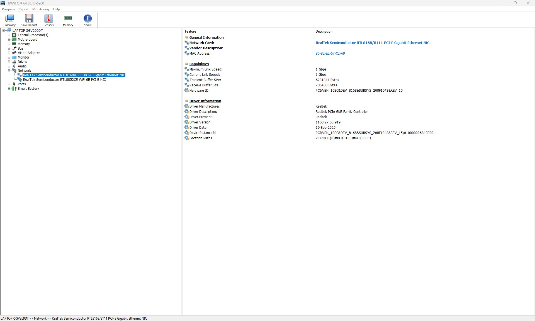Image resolution: width=535 pixels, height=321 pixels.
Task: Click the Description column header
Action: [376, 31]
